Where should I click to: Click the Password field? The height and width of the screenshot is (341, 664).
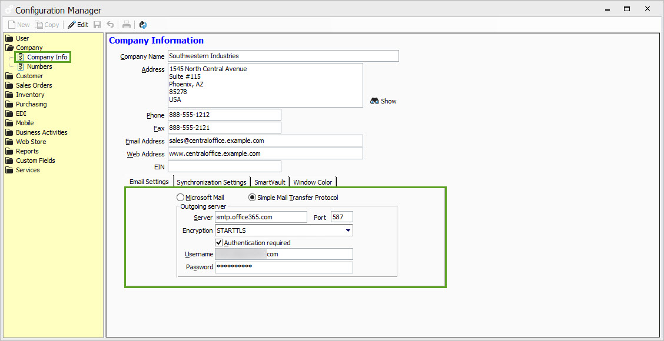coord(284,268)
